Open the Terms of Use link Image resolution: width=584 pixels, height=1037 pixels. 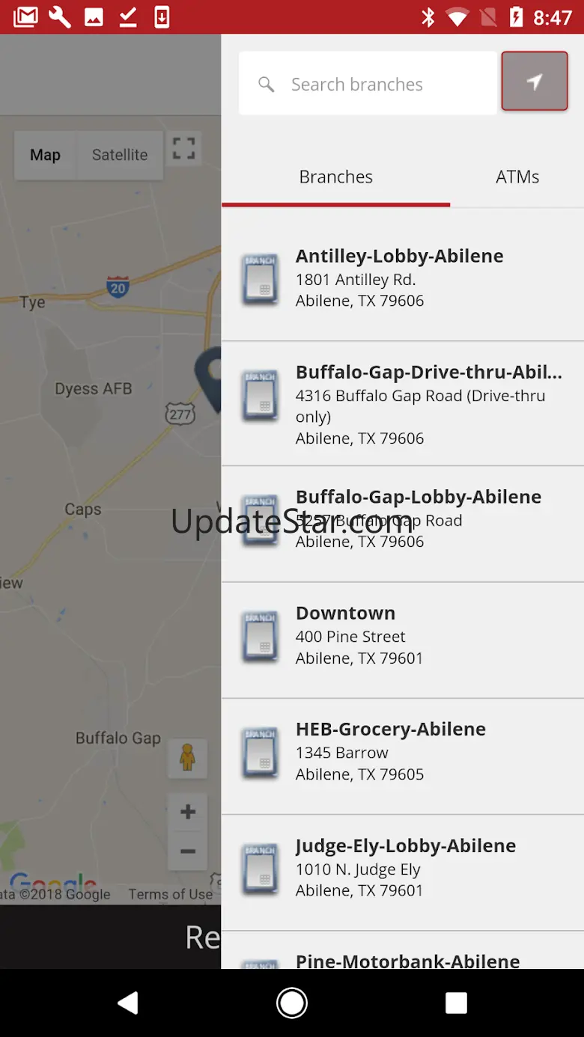[171, 894]
